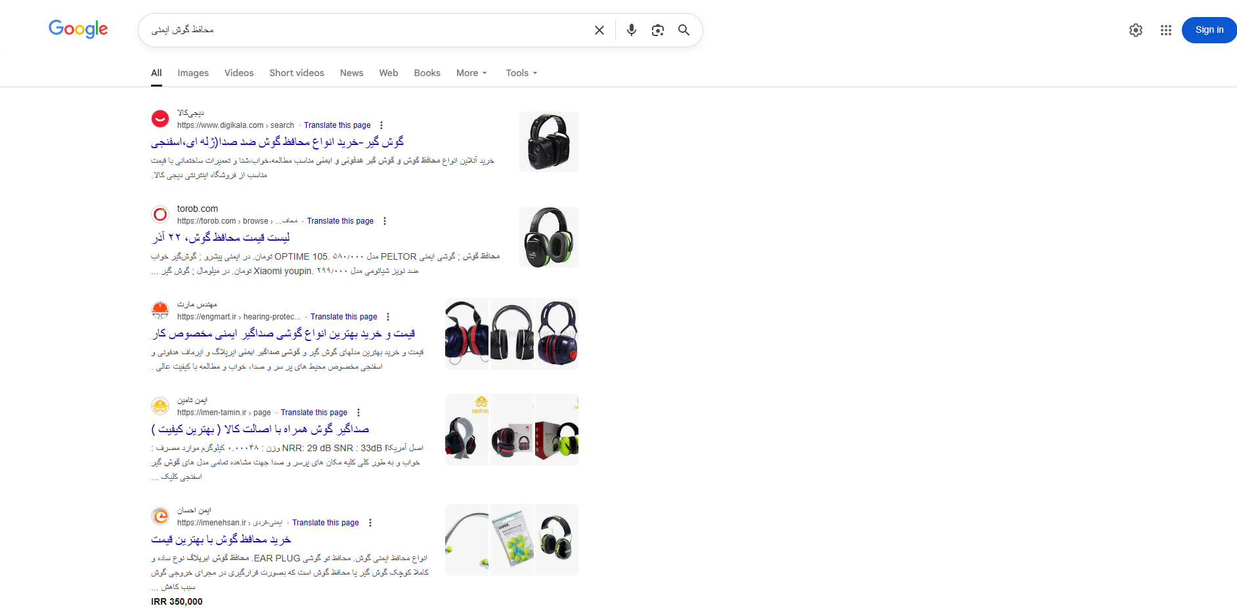Viewport: 1237px width, 608px height.
Task: Click the Digikala site favicon
Action: point(160,119)
